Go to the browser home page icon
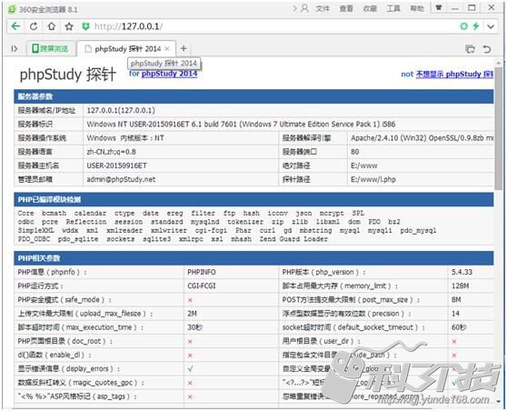 pyautogui.click(x=52, y=26)
